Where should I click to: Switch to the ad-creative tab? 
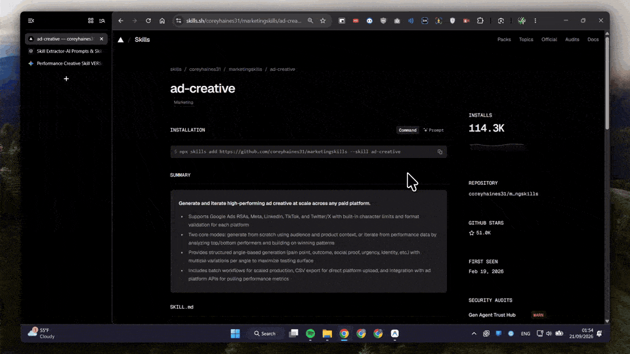[66, 39]
